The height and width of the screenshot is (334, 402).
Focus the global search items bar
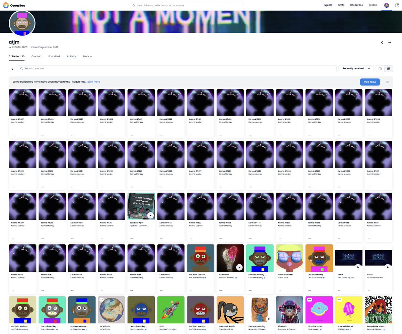point(187,5)
